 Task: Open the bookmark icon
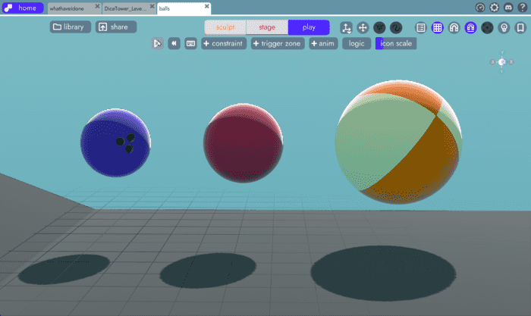click(x=520, y=28)
